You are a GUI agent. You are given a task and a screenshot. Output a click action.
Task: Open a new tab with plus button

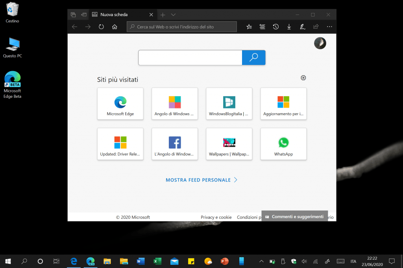pyautogui.click(x=163, y=15)
